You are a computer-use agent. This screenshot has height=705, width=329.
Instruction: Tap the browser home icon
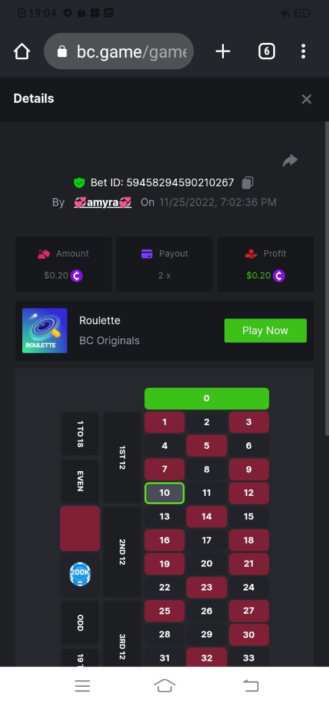click(22, 52)
